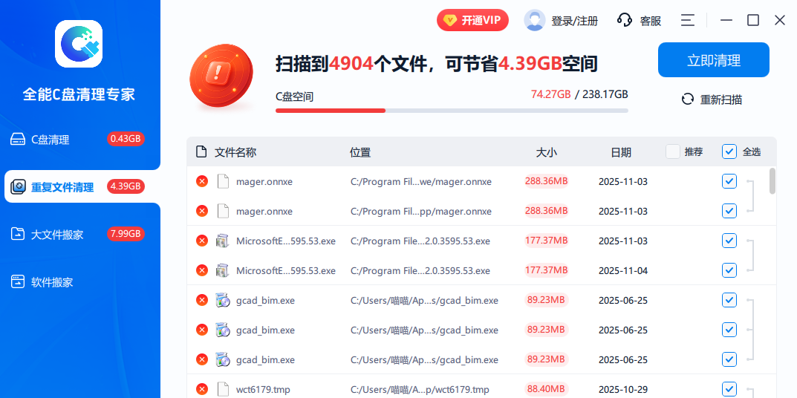Open customer service via headset icon

[625, 21]
